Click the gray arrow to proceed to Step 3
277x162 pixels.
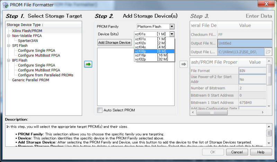[184, 64]
